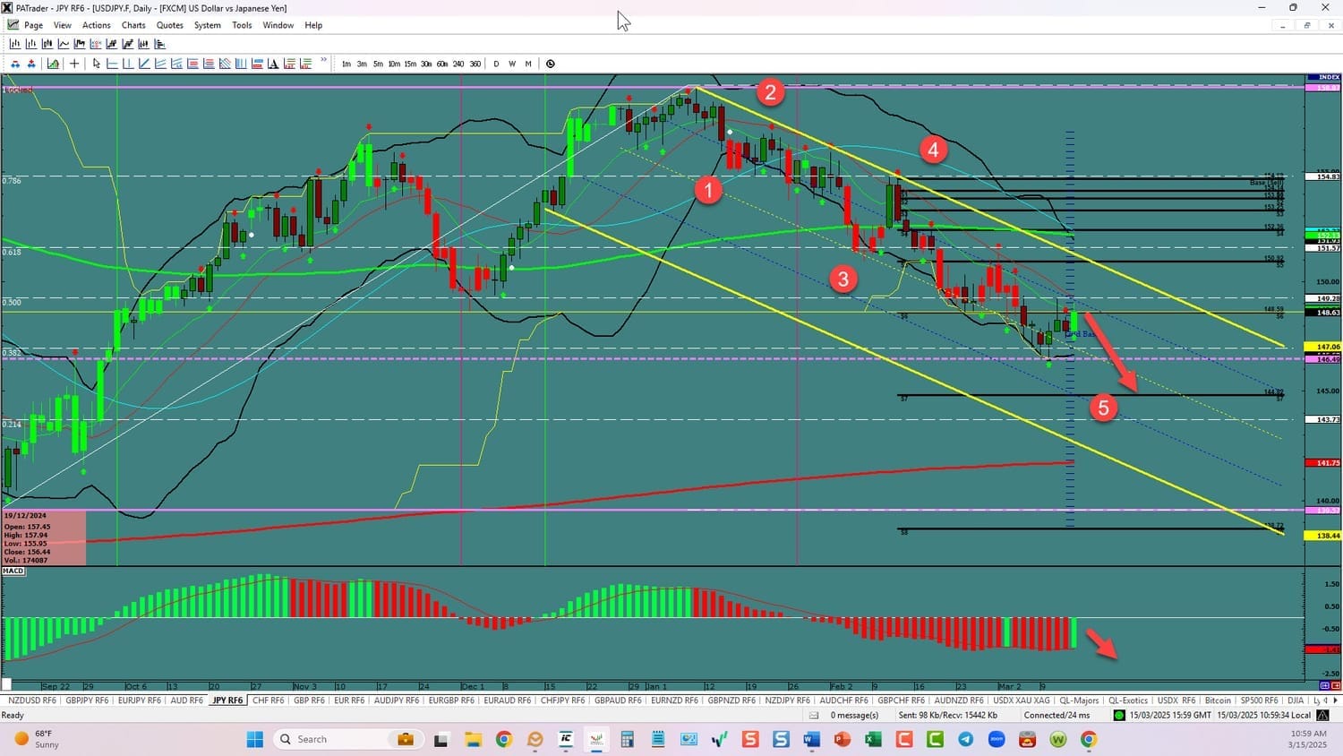Open Telegram from taskbar
Image resolution: width=1343 pixels, height=756 pixels.
965,739
